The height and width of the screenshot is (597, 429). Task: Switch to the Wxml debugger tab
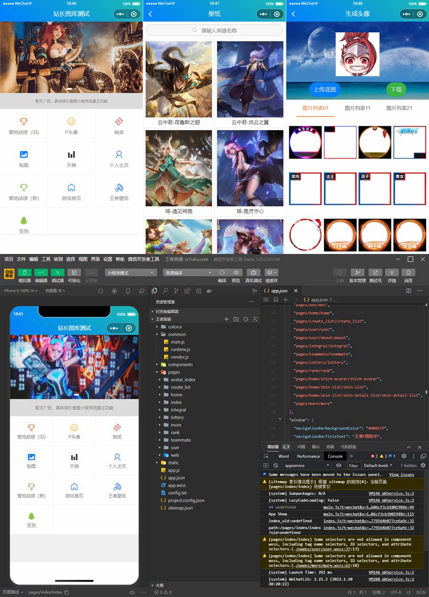(x=284, y=456)
